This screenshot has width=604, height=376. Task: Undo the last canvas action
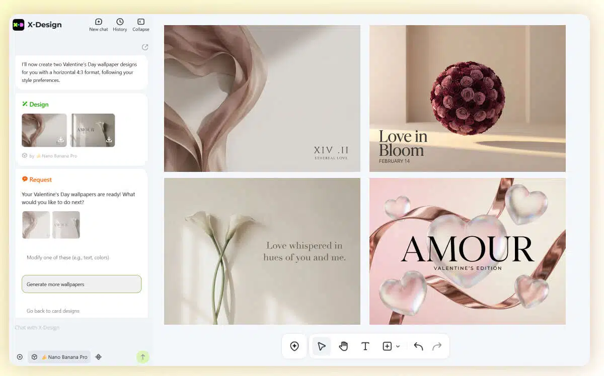coord(418,346)
